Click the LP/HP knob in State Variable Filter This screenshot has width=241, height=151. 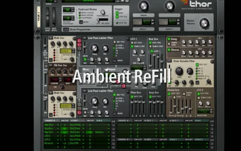pyautogui.click(x=209, y=81)
